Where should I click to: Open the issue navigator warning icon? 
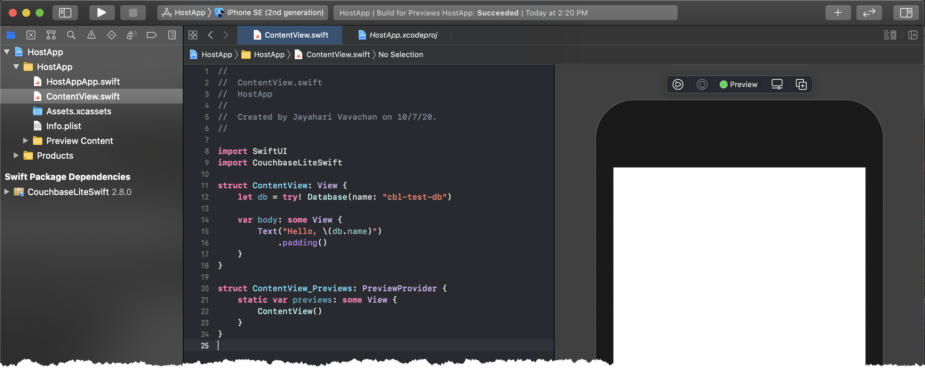[91, 35]
